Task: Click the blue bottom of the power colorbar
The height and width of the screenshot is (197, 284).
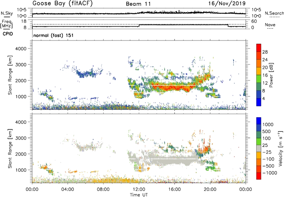Action: (259, 102)
